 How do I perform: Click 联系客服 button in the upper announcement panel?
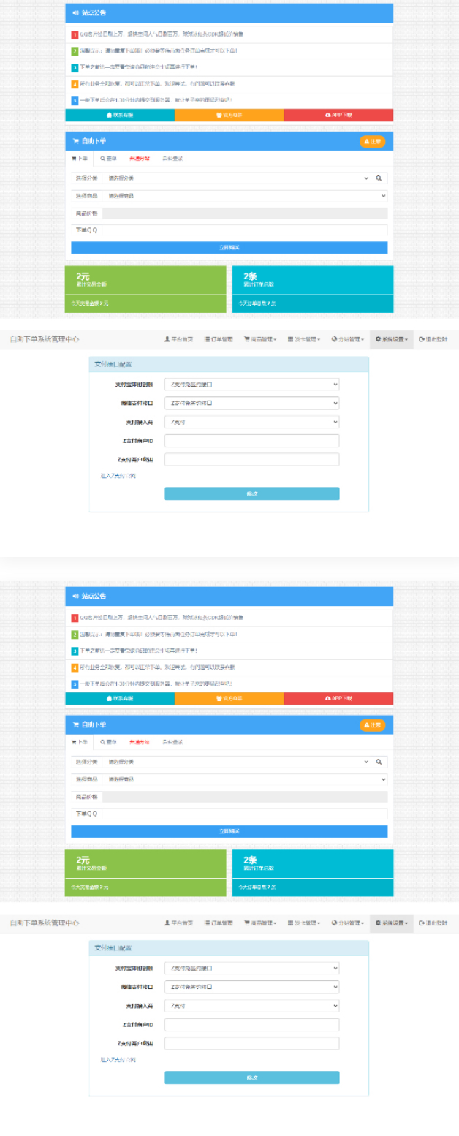(x=120, y=115)
